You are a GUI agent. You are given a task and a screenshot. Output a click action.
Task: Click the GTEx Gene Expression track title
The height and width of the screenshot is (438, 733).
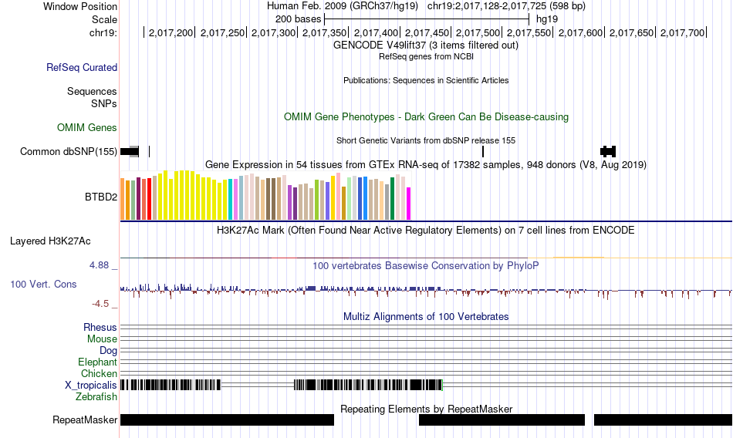[426, 164]
